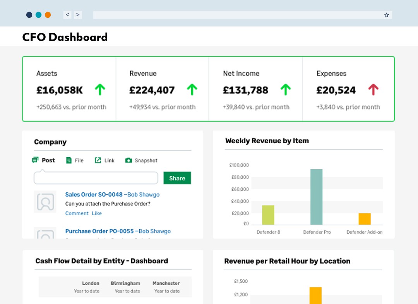Select the Post icon in the Company panel
418x304 pixels.
pos(36,160)
